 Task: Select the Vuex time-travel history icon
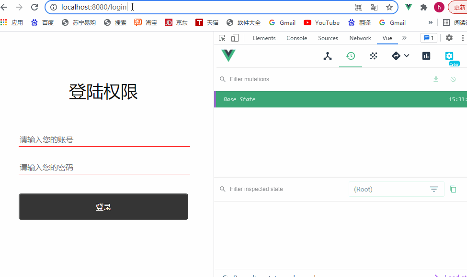coord(350,56)
